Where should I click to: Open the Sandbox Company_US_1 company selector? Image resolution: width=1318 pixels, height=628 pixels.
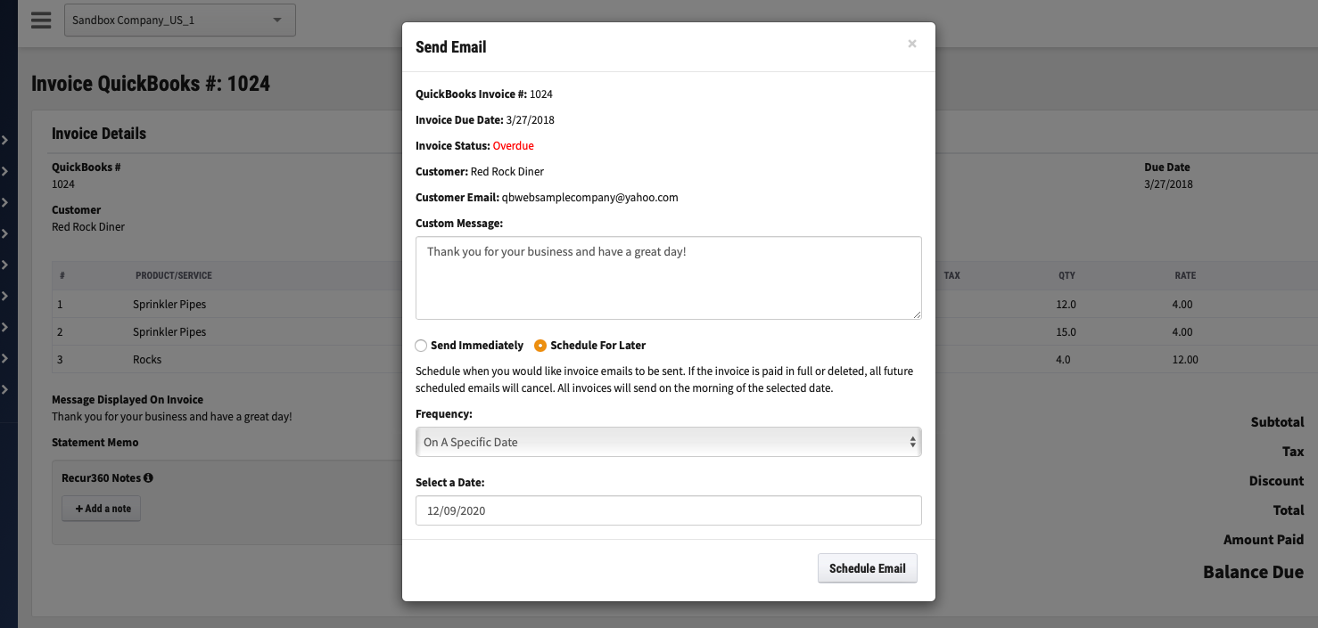coord(179,20)
